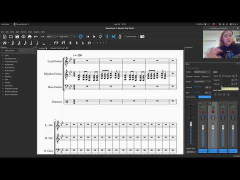Mute the Drumset mixer channel
This screenshot has width=240, height=180.
tap(233, 111)
